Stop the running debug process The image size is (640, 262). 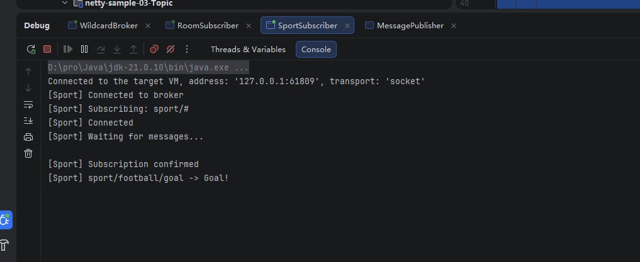point(47,49)
